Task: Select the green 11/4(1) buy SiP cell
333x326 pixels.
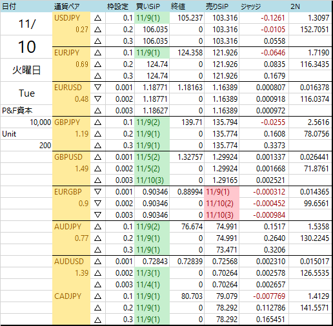Action: click(152, 285)
